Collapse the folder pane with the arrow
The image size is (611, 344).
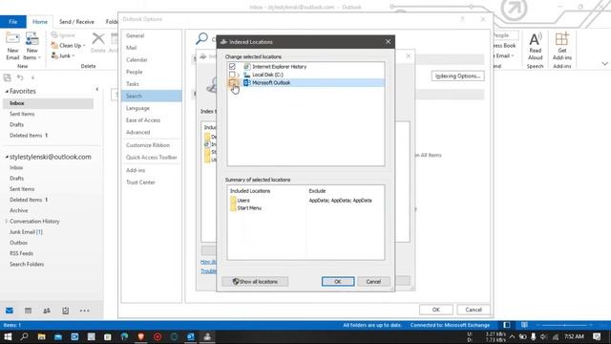click(97, 89)
